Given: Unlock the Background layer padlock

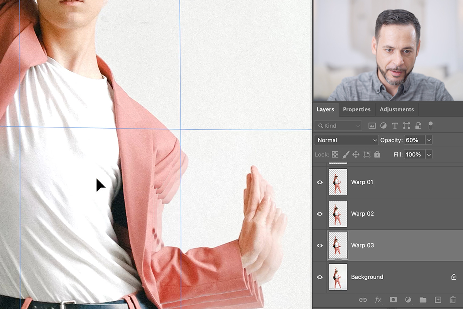Looking at the screenshot, I should (x=455, y=277).
